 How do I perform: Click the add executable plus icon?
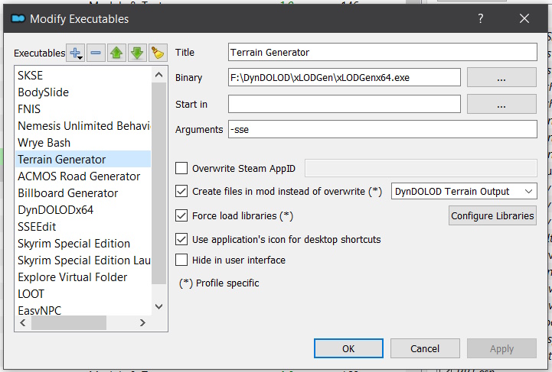point(76,53)
